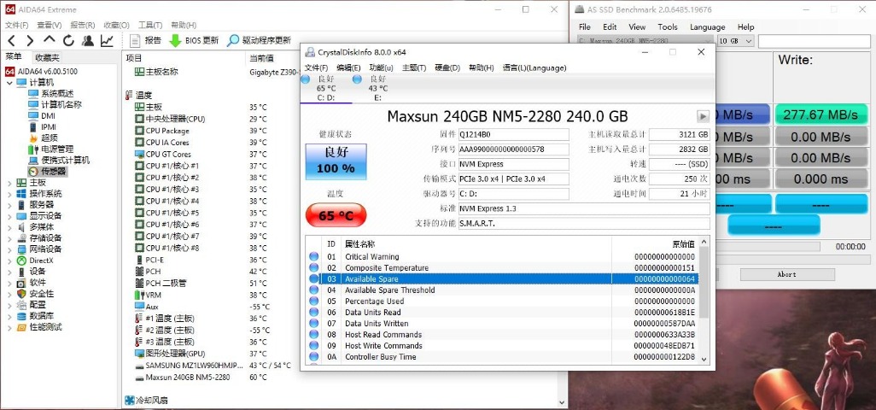Screen dimensions: 876x410
Task: Click the AIDA64 up arrow icon
Action: [x=50, y=40]
